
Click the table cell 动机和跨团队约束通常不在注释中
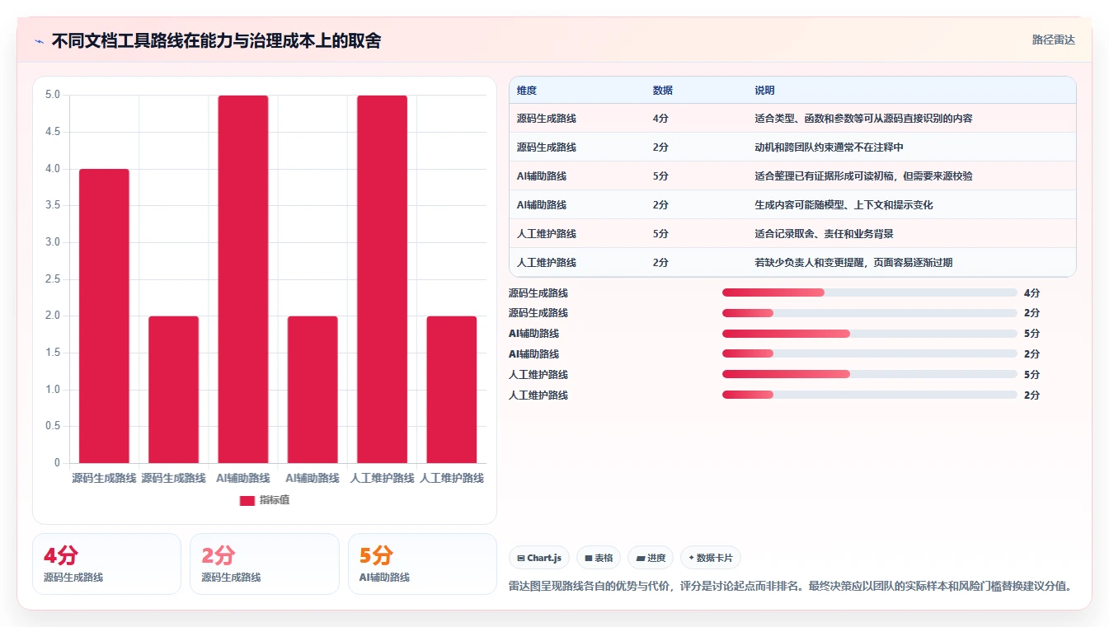(829, 147)
